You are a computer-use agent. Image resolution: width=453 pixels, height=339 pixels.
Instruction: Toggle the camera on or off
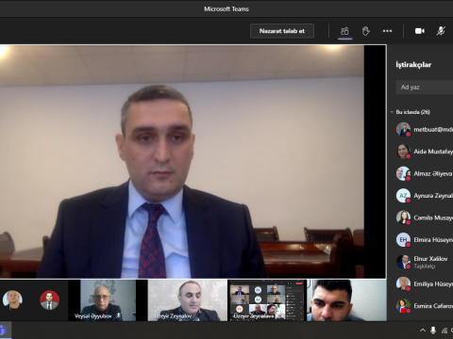click(x=420, y=31)
